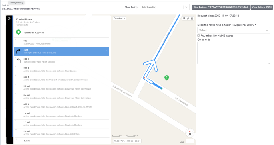Viewport: 274px width, 145px height.
Task: Select the second exit onto Rue Newton step
Action: (x=62, y=69)
